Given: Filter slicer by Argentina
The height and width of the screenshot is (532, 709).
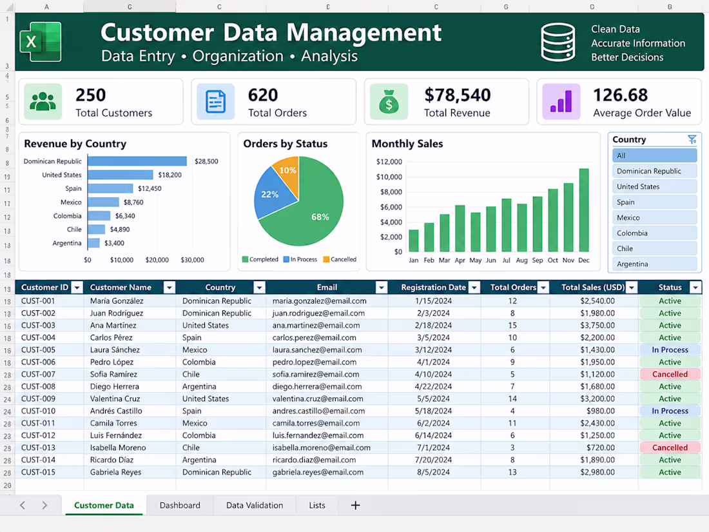Looking at the screenshot, I should [654, 264].
